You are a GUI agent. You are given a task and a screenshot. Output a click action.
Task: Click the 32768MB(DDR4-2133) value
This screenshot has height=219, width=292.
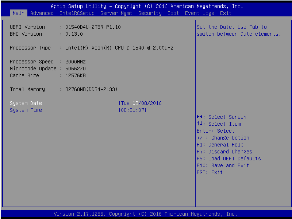[x=92, y=89]
